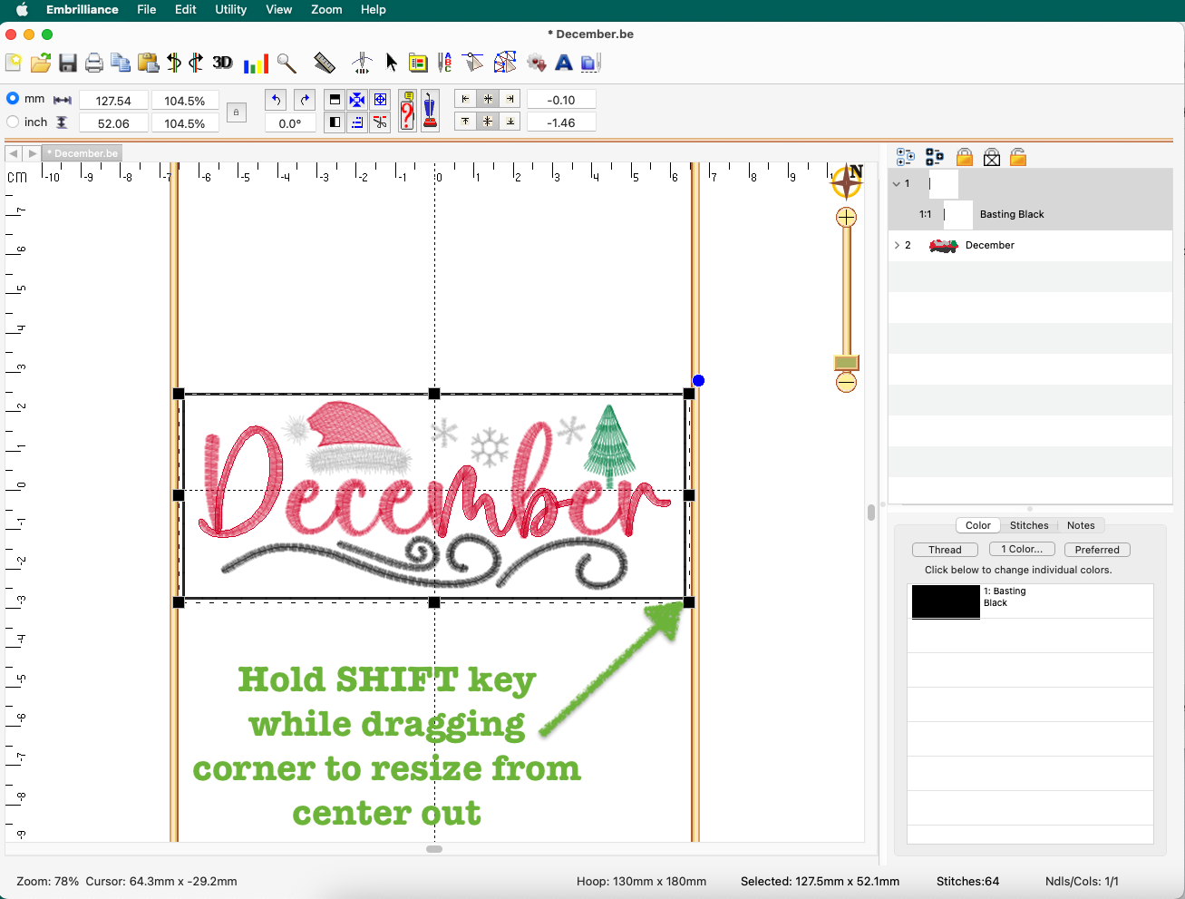Click the rotate left arrow button
This screenshot has height=899, width=1185.
click(277, 100)
